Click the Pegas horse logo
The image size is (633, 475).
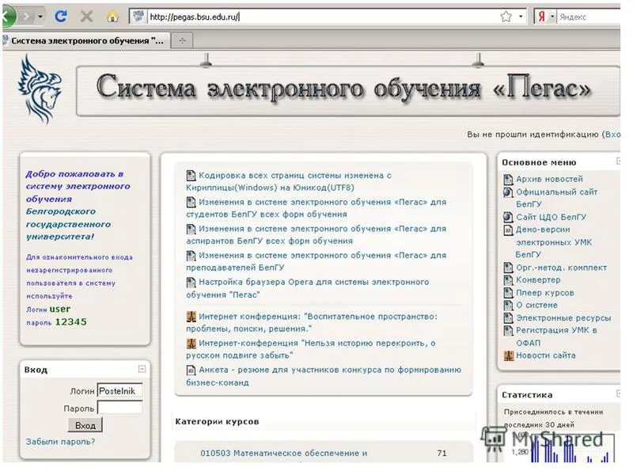pos(38,87)
